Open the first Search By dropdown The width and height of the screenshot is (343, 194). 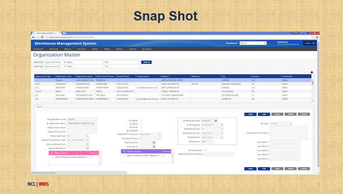tap(55, 63)
